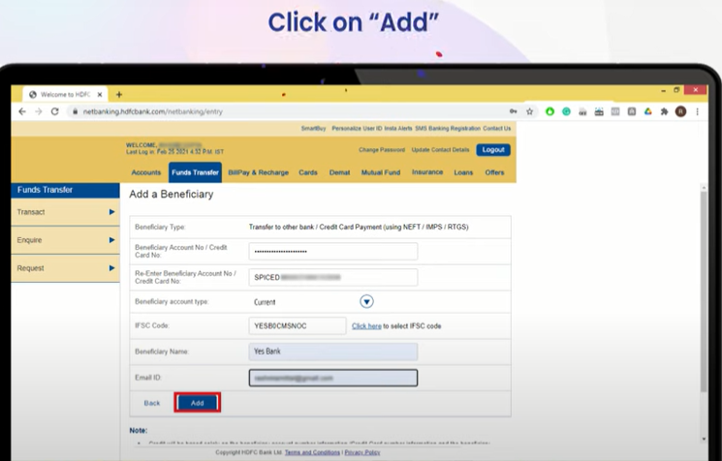Open the Chrome profile avatar R
This screenshot has height=461, width=722.
point(680,111)
